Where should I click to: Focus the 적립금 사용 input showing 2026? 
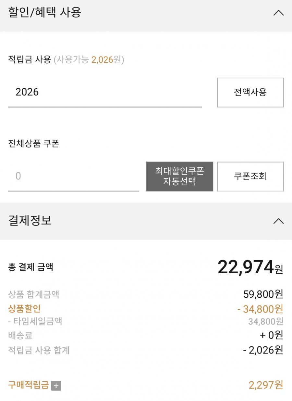pyautogui.click(x=105, y=92)
